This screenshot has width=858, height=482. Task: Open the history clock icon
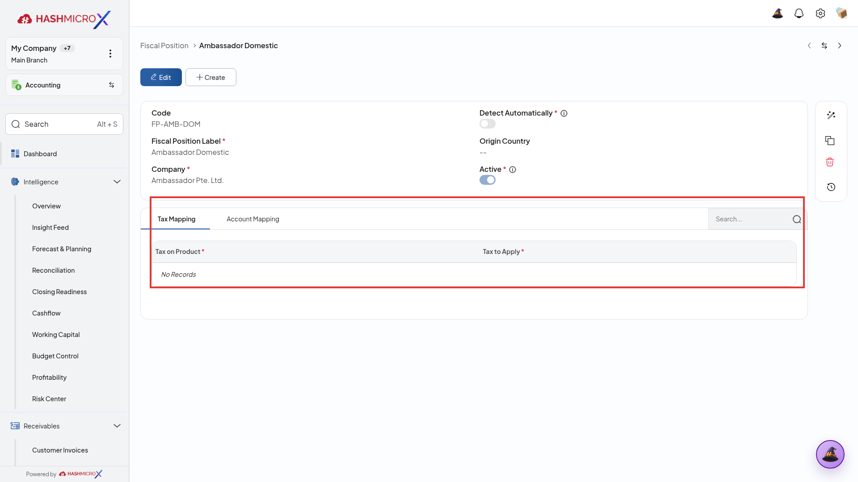[831, 187]
